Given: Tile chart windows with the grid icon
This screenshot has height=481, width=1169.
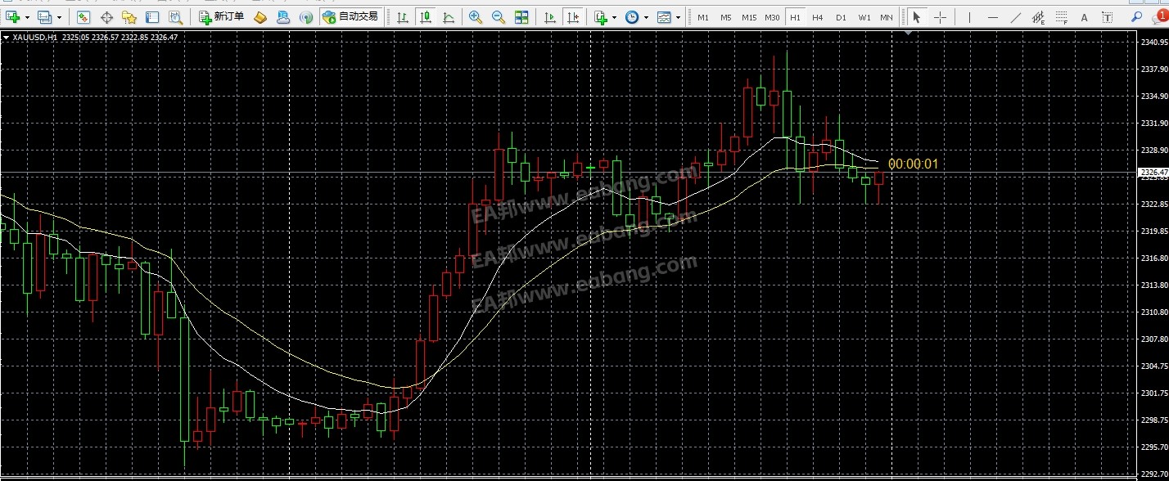Looking at the screenshot, I should coord(521,17).
